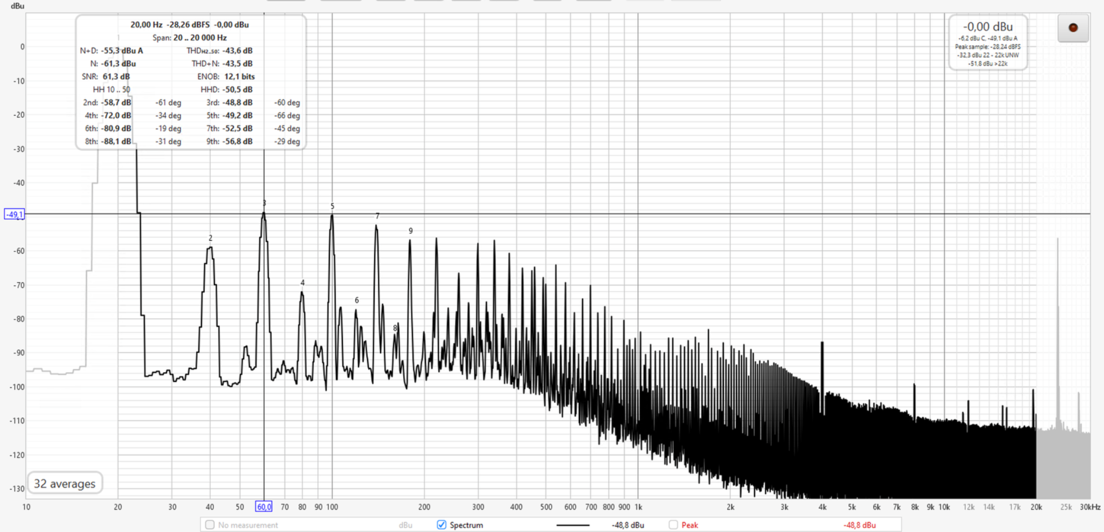Click the dBu Y-axis unit label

point(17,6)
